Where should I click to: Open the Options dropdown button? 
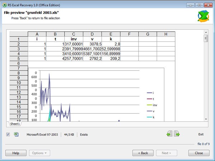pos(39,153)
